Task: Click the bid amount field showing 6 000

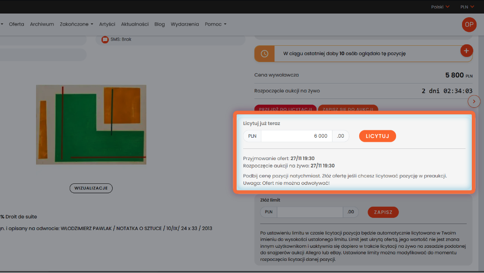Action: (296, 136)
